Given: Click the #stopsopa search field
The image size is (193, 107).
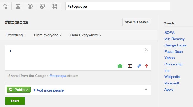Looking at the screenshot, I should pyautogui.click(x=118, y=6).
